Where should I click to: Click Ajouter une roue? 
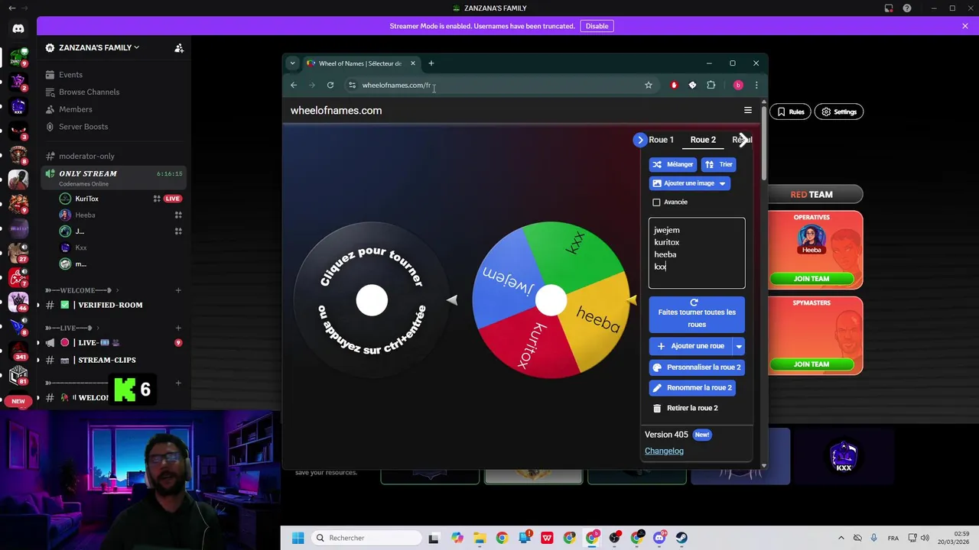coord(691,346)
